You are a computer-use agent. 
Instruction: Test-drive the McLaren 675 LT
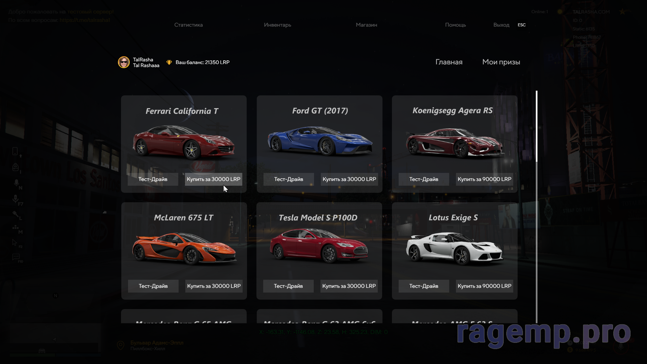(x=153, y=286)
